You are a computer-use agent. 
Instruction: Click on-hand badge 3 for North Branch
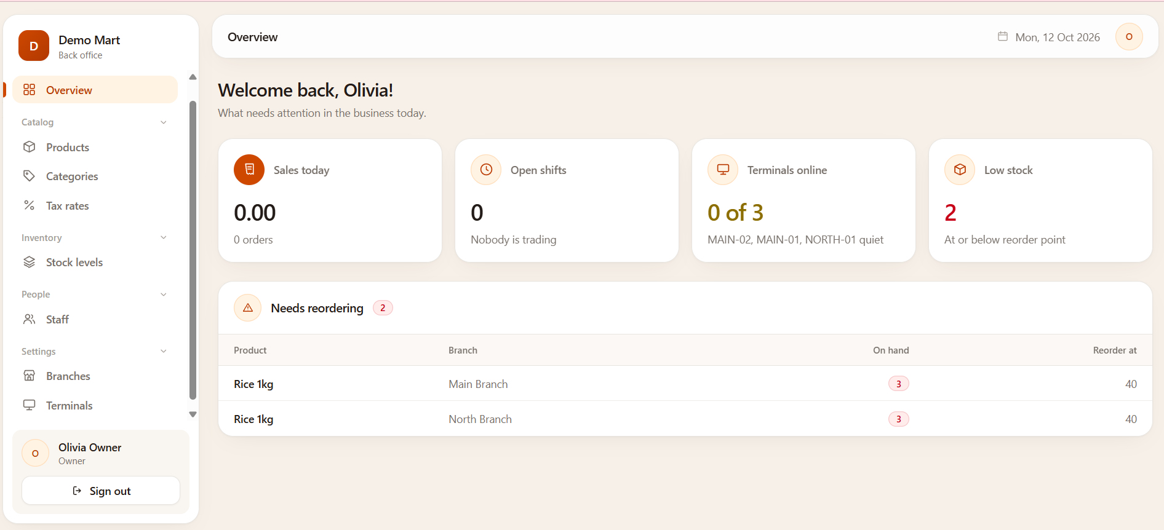click(898, 419)
